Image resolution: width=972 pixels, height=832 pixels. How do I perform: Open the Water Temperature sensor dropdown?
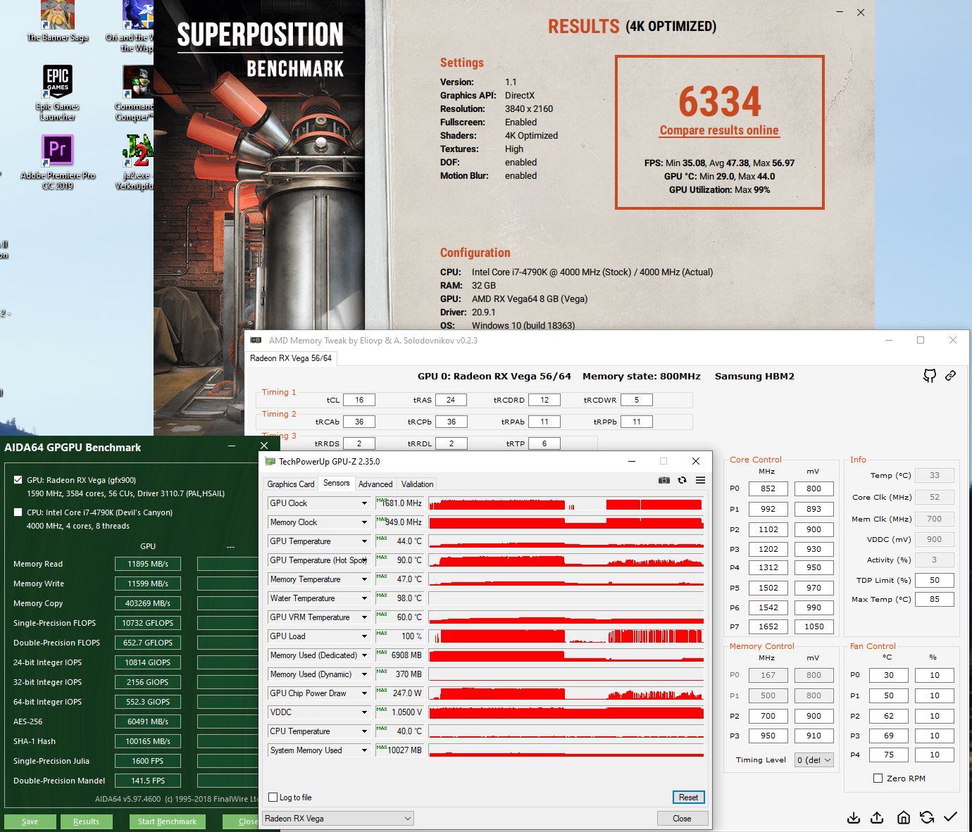point(364,598)
